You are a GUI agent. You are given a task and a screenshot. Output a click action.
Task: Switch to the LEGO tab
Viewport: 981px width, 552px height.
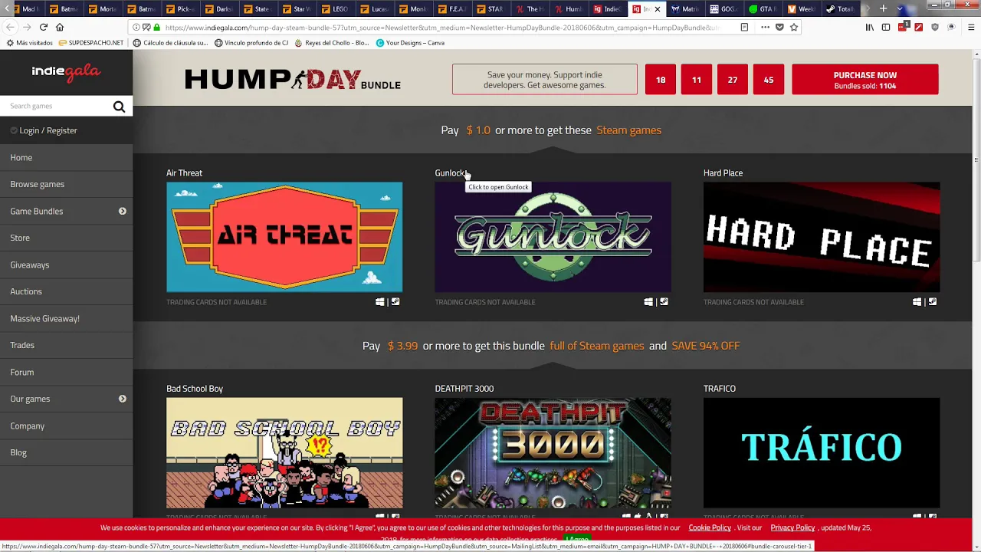click(335, 9)
